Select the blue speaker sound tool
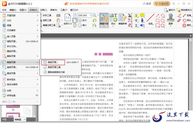Image resolution: width=193 pixels, height=123 pixels. click(x=142, y=25)
